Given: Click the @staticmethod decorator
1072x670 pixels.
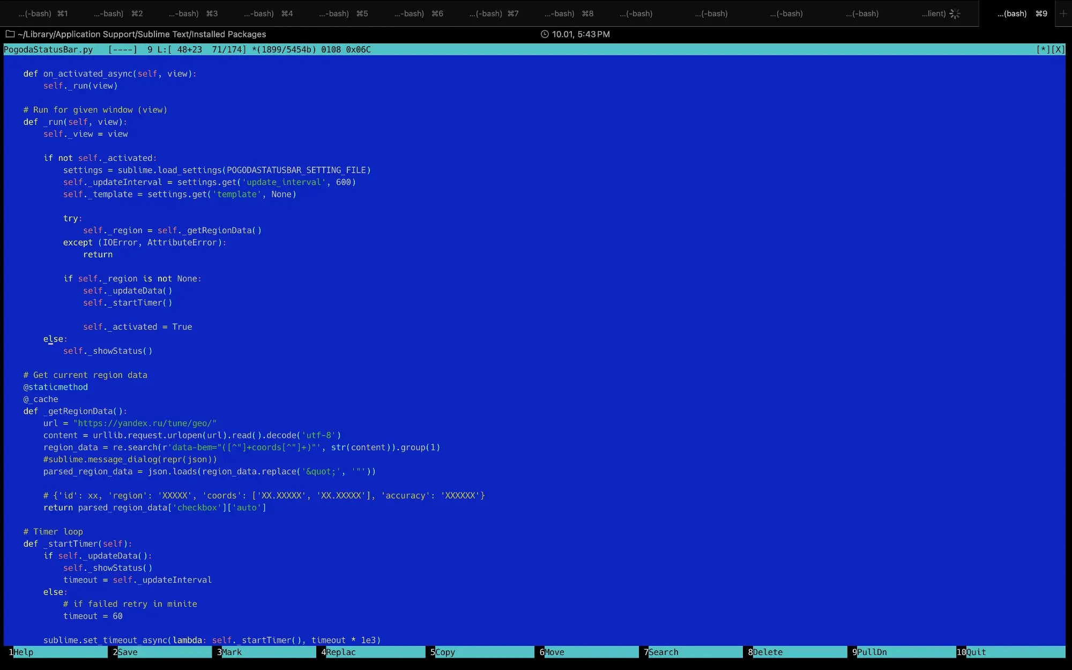Looking at the screenshot, I should (x=56, y=387).
